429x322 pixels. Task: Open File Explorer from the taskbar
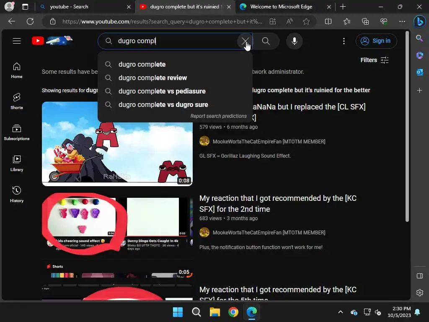tap(215, 312)
